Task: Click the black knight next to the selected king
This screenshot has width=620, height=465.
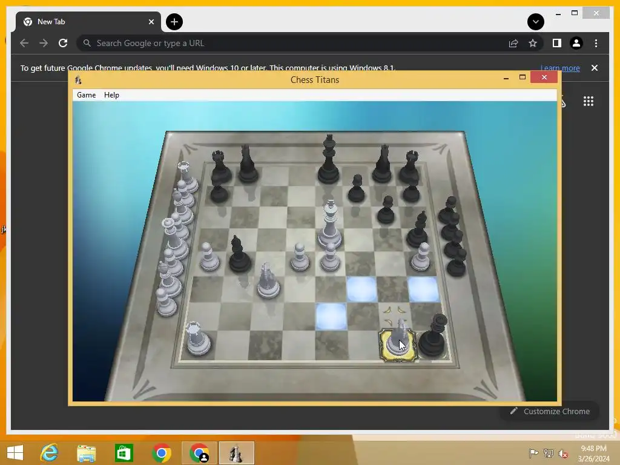Action: click(x=434, y=336)
